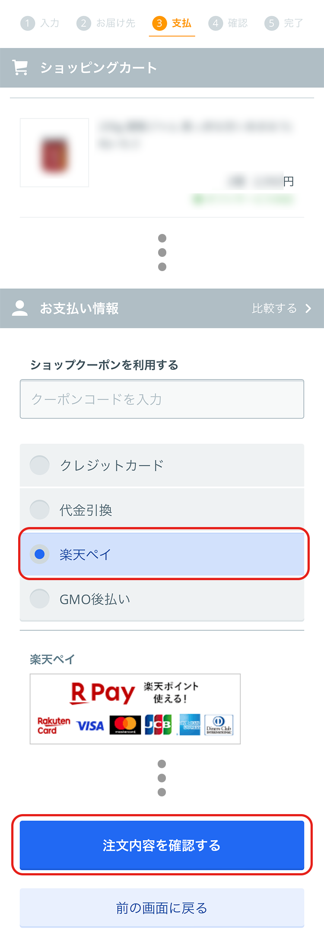Click the R Pay logo

103,693
